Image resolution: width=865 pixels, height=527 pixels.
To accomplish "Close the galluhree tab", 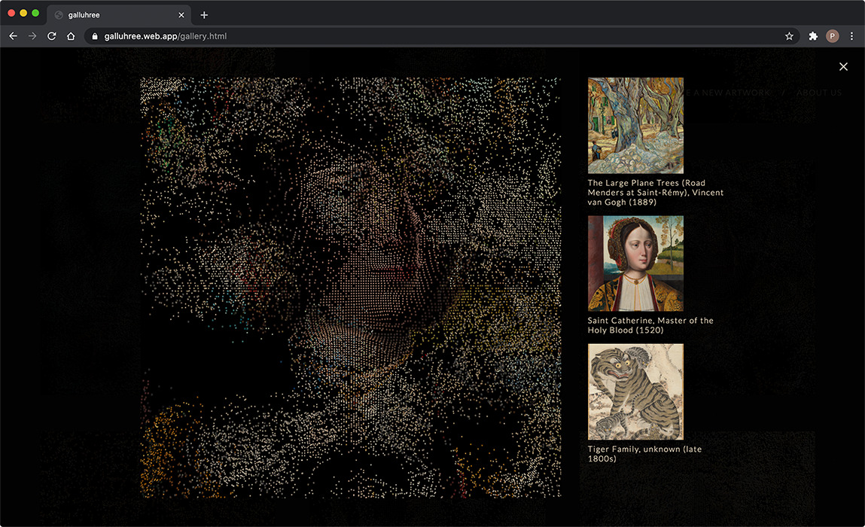I will (x=181, y=15).
